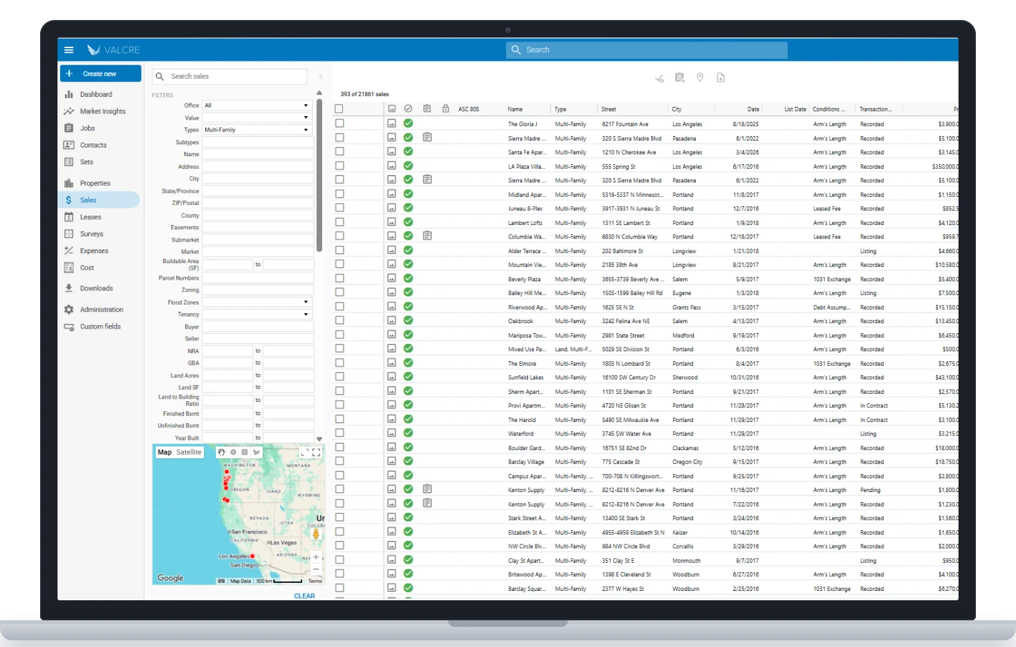
Task: Click the Create new button
Action: (100, 73)
